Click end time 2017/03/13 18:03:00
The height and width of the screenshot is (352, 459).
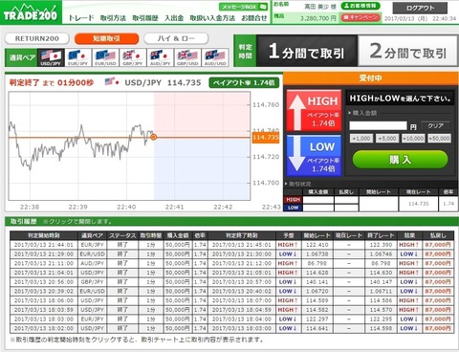tap(242, 328)
